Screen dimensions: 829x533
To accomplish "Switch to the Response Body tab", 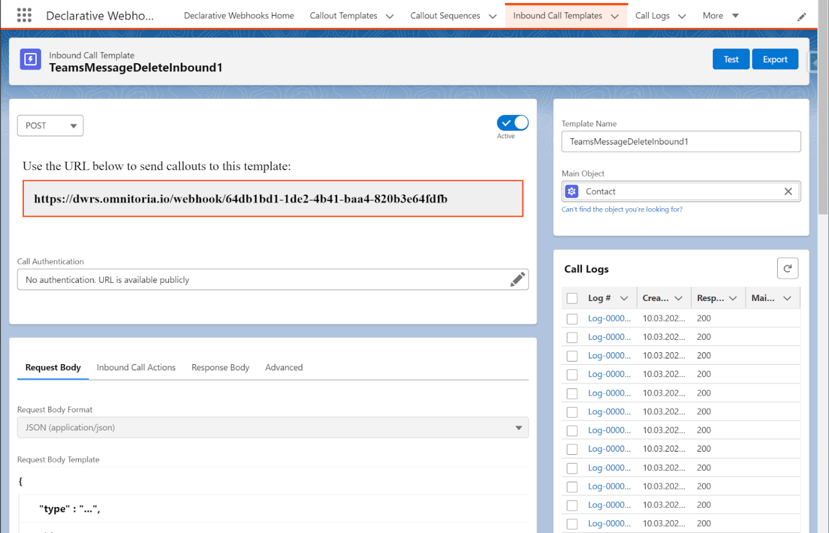I will click(220, 367).
